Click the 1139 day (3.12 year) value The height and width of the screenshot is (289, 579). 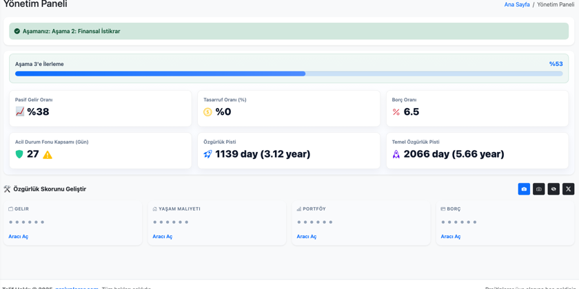tap(263, 154)
